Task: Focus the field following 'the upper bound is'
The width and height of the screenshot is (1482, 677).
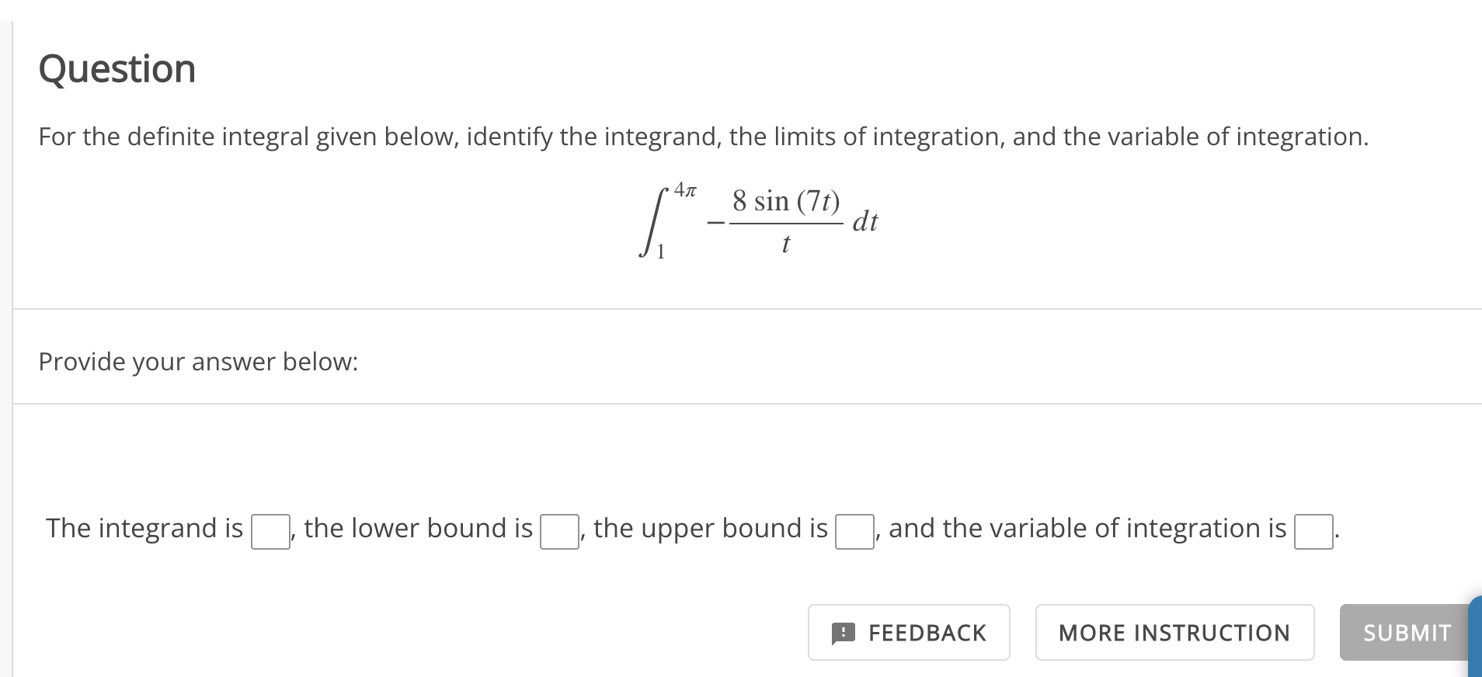Action: point(854,533)
